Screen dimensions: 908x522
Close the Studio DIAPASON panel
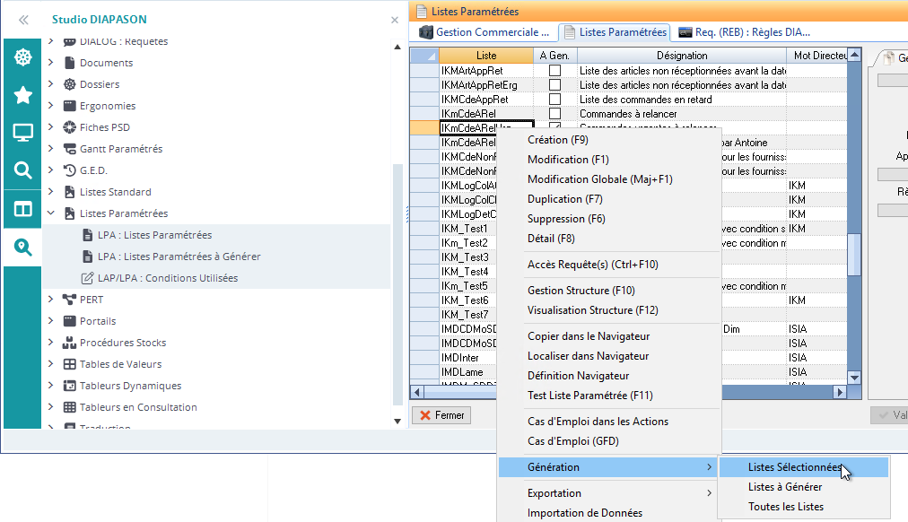pyautogui.click(x=395, y=19)
